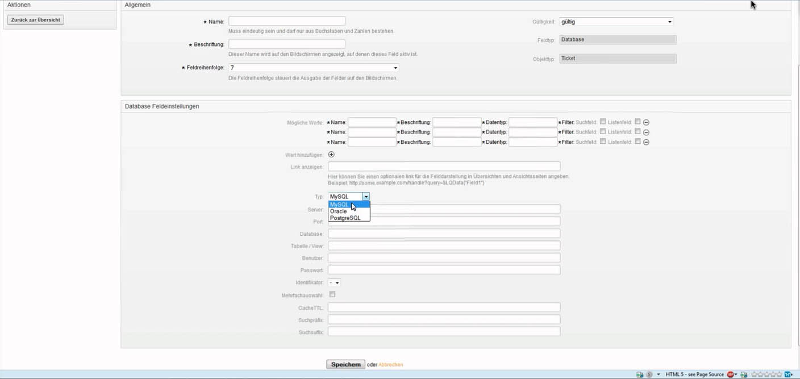Open the Identifikator dropdown
This screenshot has height=379, width=800.
pyautogui.click(x=334, y=282)
